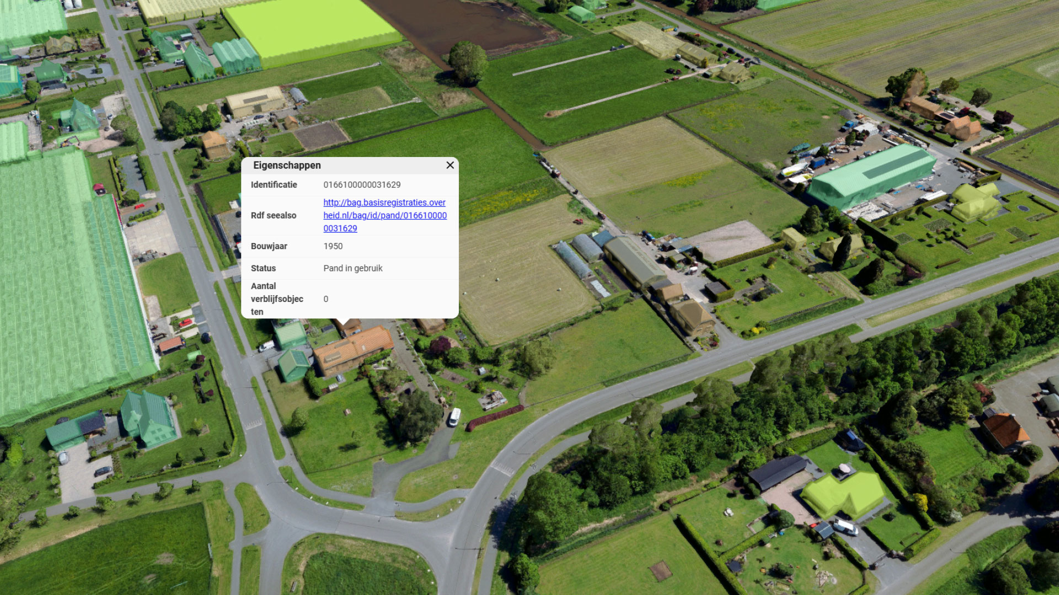Screen dimensions: 1059x595
Task: Select the small green shed beside the farmhouse
Action: (x=293, y=365)
